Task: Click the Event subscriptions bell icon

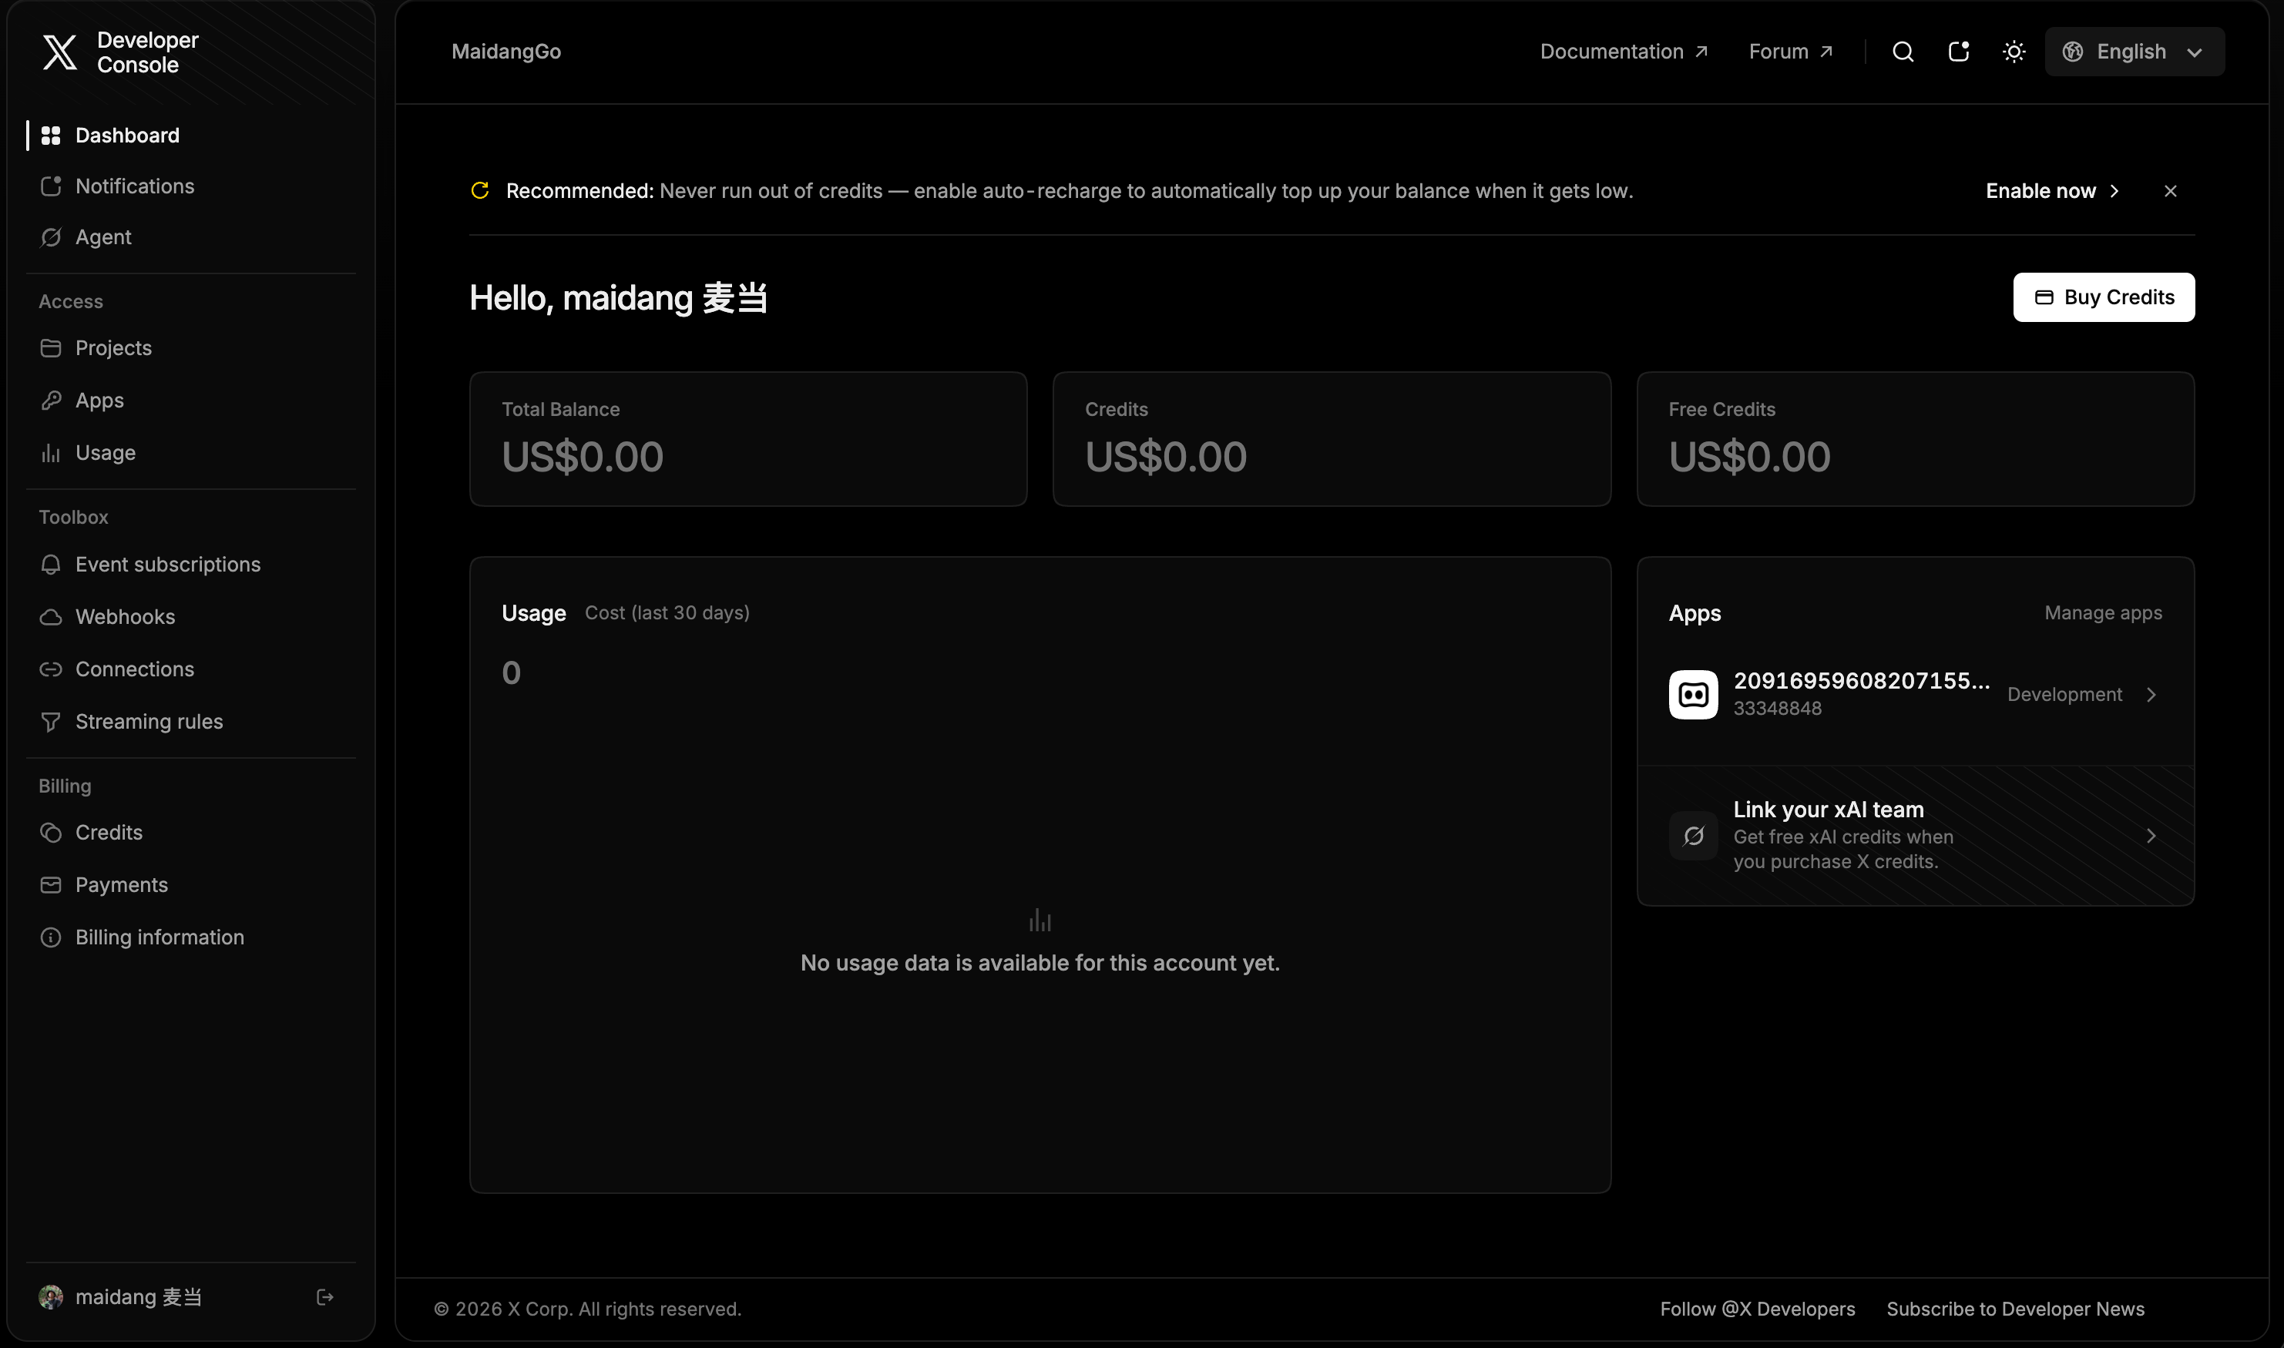Action: (x=51, y=564)
